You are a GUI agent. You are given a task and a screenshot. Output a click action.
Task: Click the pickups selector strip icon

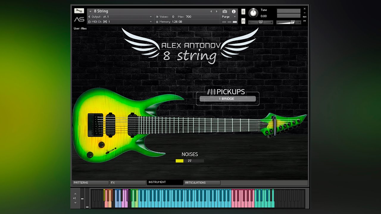(211, 92)
